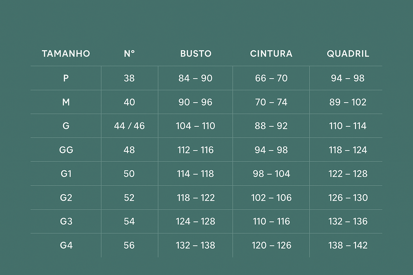Screen dimensions: 413x275
Task: Click the CINTURA column header
Action: pyautogui.click(x=271, y=54)
